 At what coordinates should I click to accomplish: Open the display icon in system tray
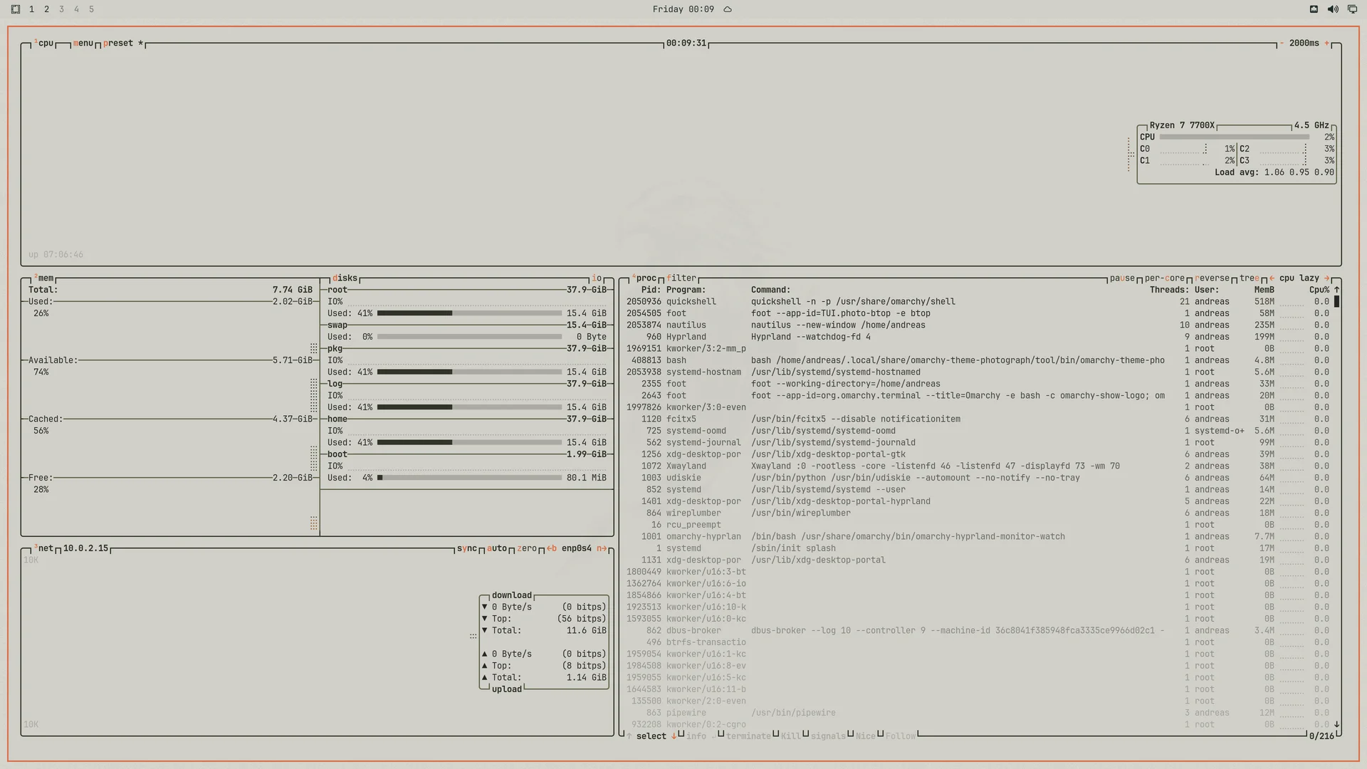1352,9
